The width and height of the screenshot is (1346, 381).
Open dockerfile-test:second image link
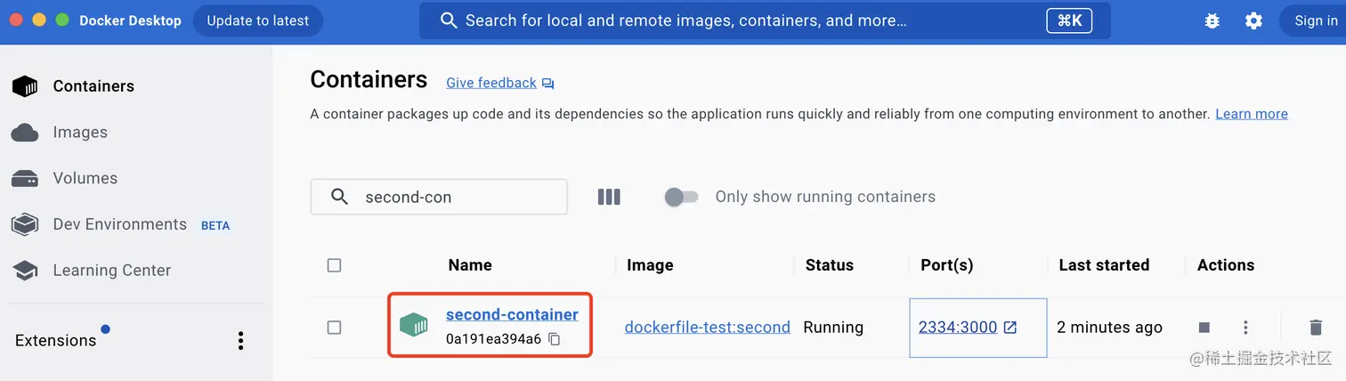pos(707,328)
